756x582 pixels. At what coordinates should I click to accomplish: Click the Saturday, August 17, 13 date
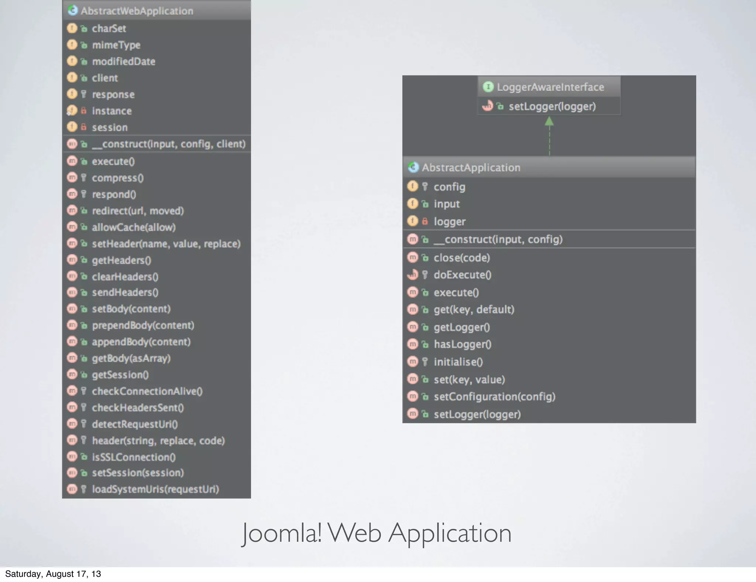click(53, 574)
